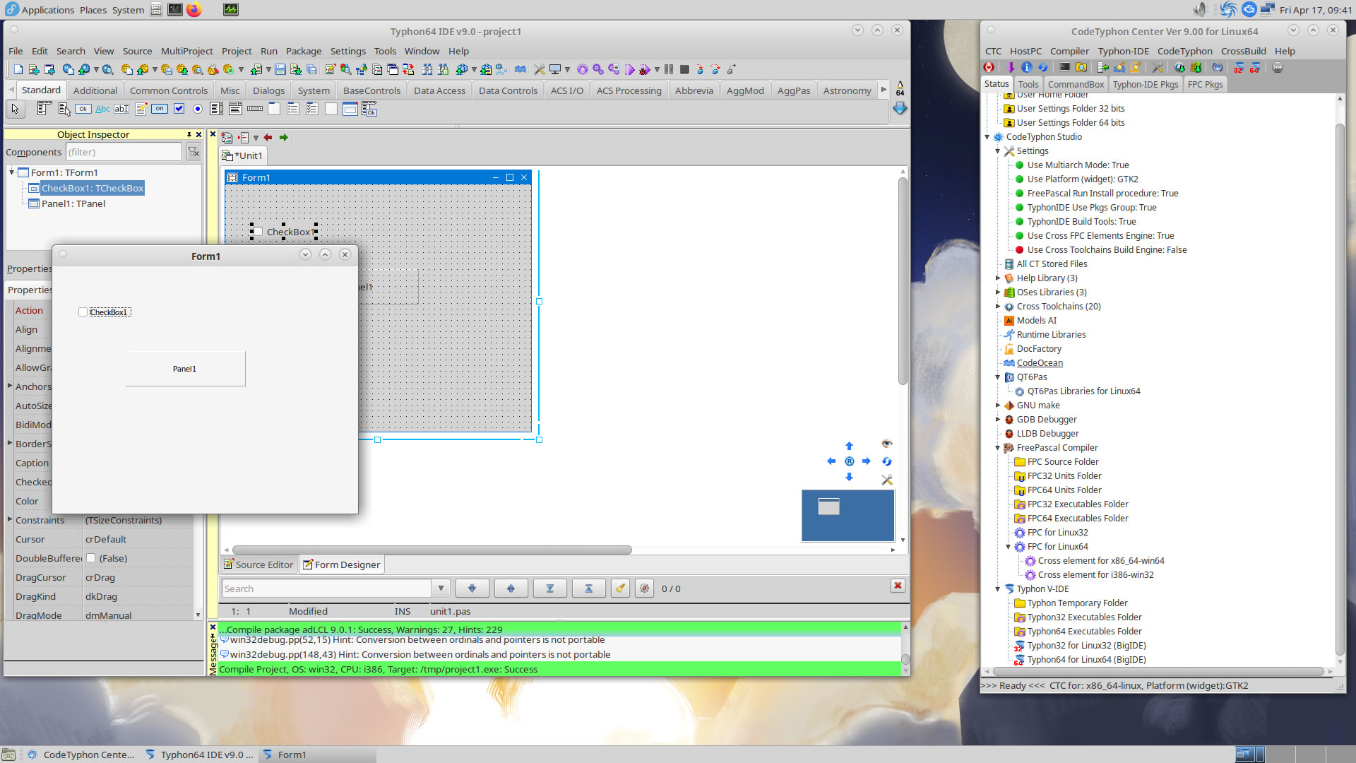Open the search field dropdown arrow
This screenshot has height=763, width=1356.
(441, 588)
